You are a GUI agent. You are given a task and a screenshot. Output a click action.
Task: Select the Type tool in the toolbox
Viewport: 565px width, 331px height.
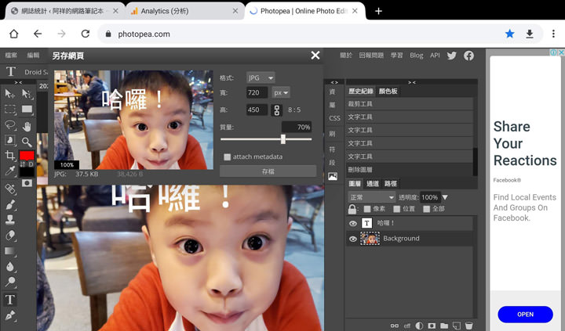[9, 300]
